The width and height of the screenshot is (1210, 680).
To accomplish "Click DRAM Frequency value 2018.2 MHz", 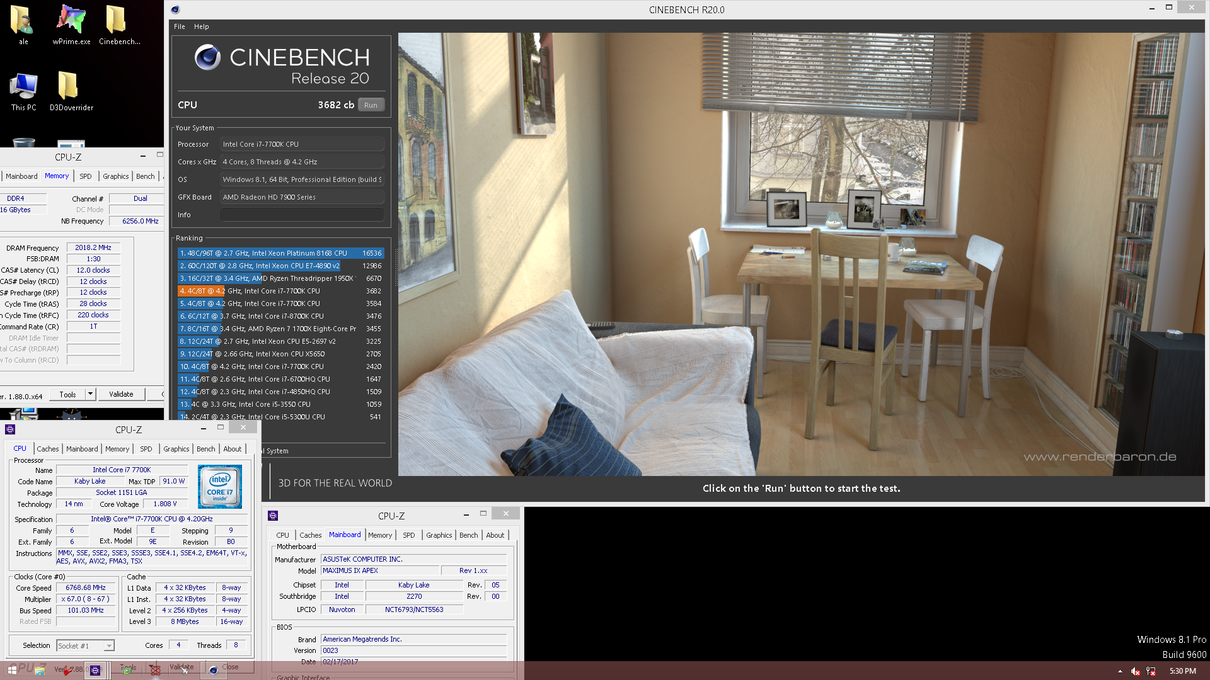I will [x=93, y=247].
